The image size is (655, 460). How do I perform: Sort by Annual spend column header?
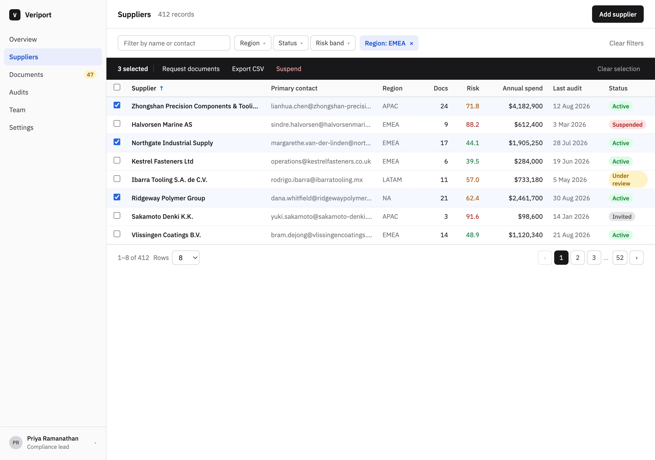[x=522, y=88]
